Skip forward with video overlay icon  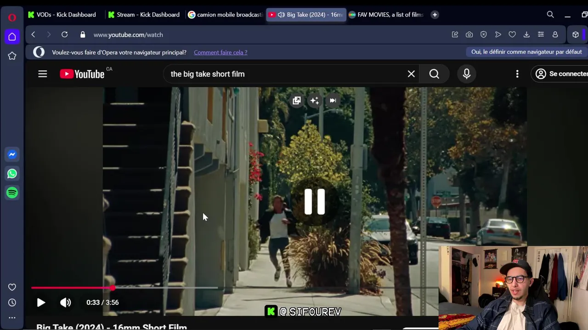333,100
